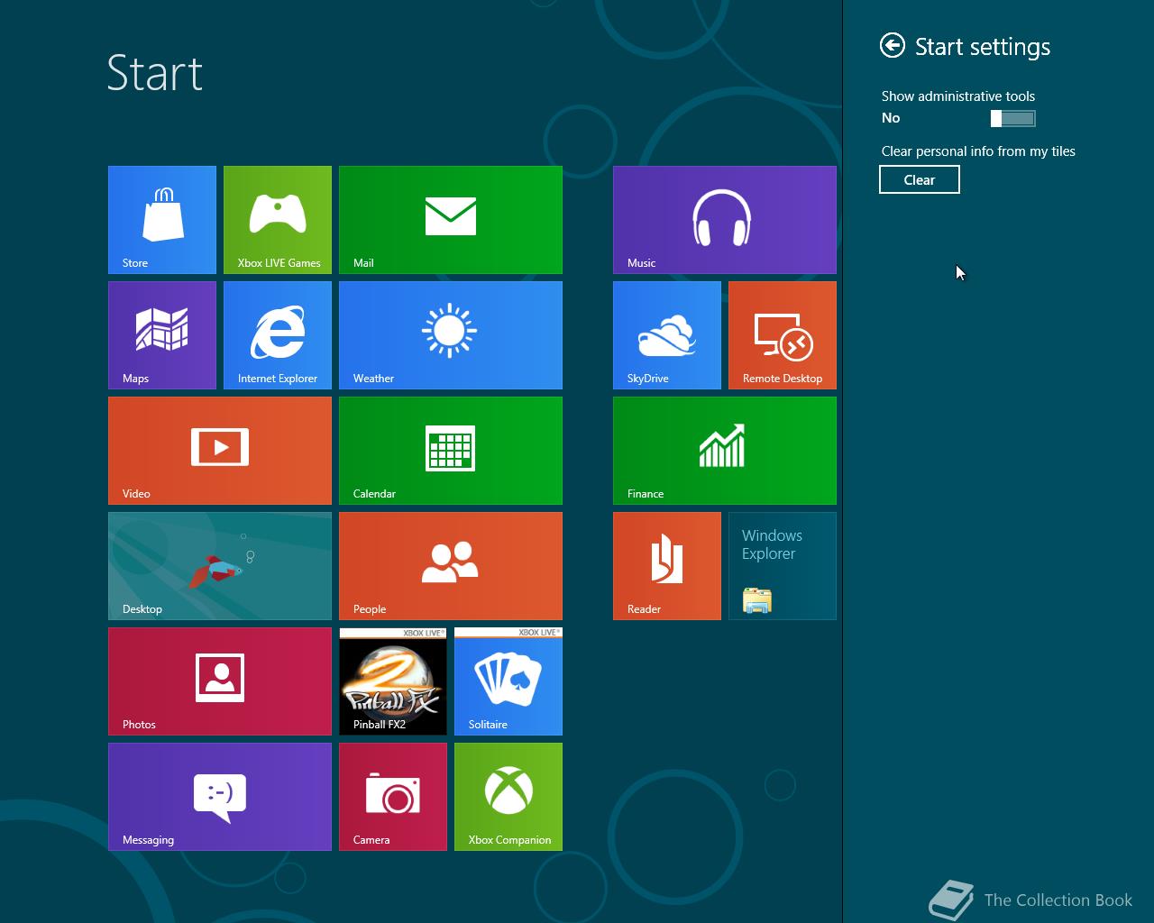Image resolution: width=1154 pixels, height=923 pixels.
Task: Launch the Pinball FX2 game tile
Action: [x=393, y=681]
